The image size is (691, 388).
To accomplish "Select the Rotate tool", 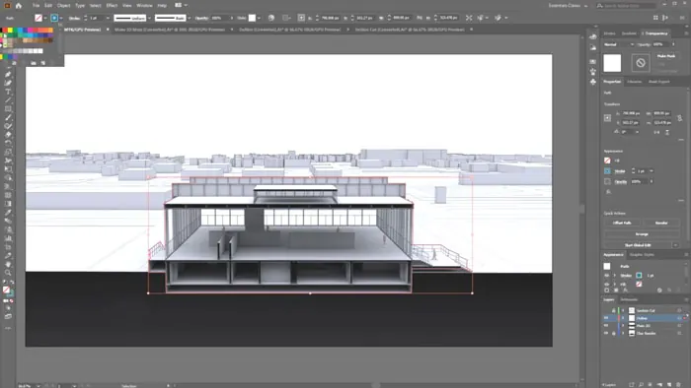I will (8, 143).
